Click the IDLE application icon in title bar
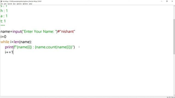 click(1, 1)
